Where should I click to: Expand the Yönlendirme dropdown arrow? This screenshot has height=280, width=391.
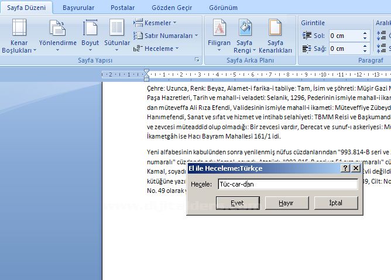[x=57, y=50]
